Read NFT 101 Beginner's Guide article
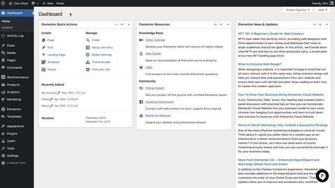 tap(271, 33)
